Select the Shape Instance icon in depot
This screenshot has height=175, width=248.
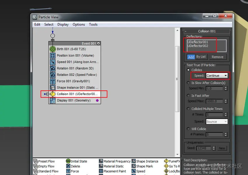point(134,161)
